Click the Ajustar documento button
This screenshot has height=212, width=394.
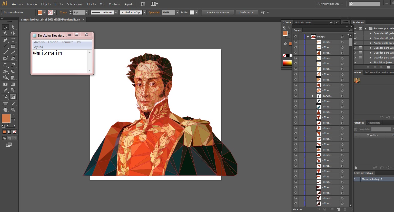tap(218, 12)
